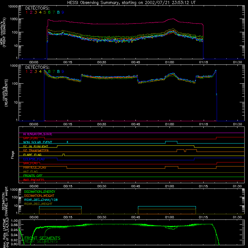Screen dimensions: 248x248
Task: Select orange detector 3 in front segments legend
Action: (x=36, y=12)
